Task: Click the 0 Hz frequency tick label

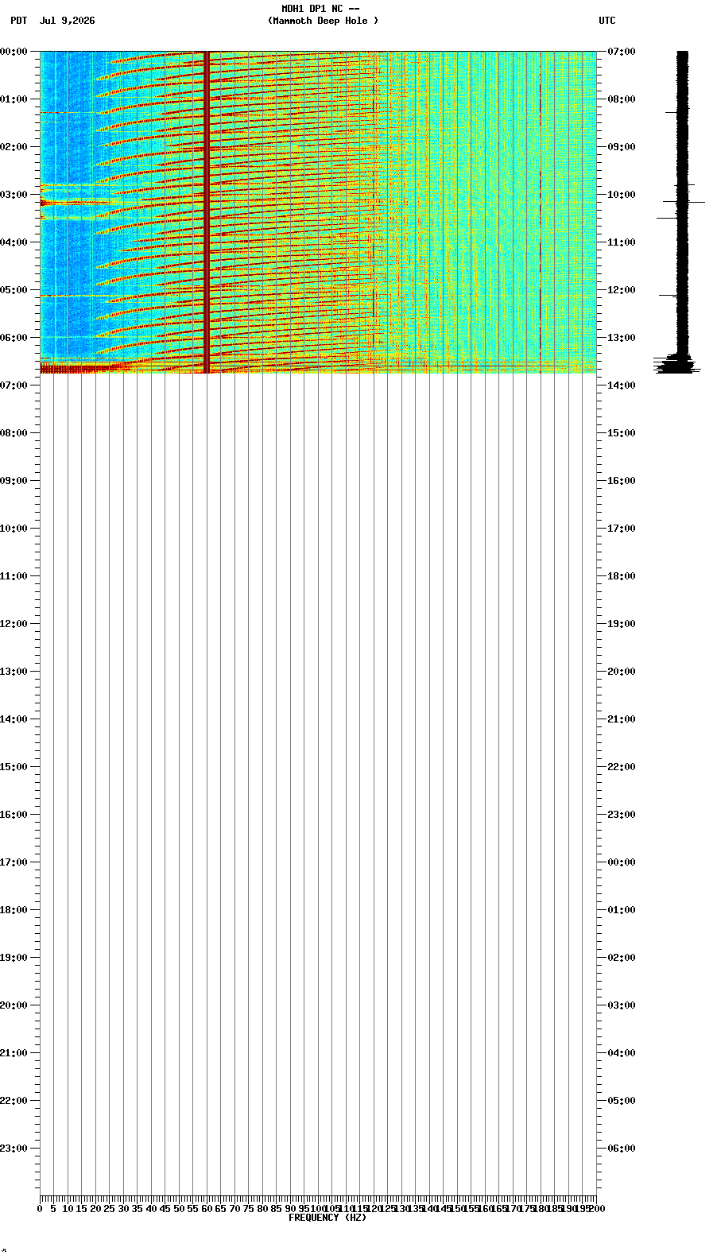Action: point(40,1209)
